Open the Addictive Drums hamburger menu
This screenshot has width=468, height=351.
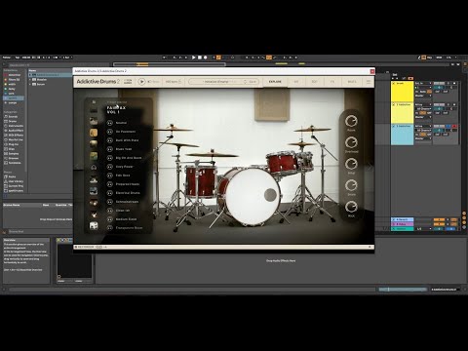point(369,82)
